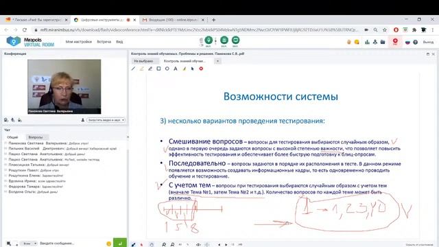Open the emoji smiley picker

(x=109, y=244)
